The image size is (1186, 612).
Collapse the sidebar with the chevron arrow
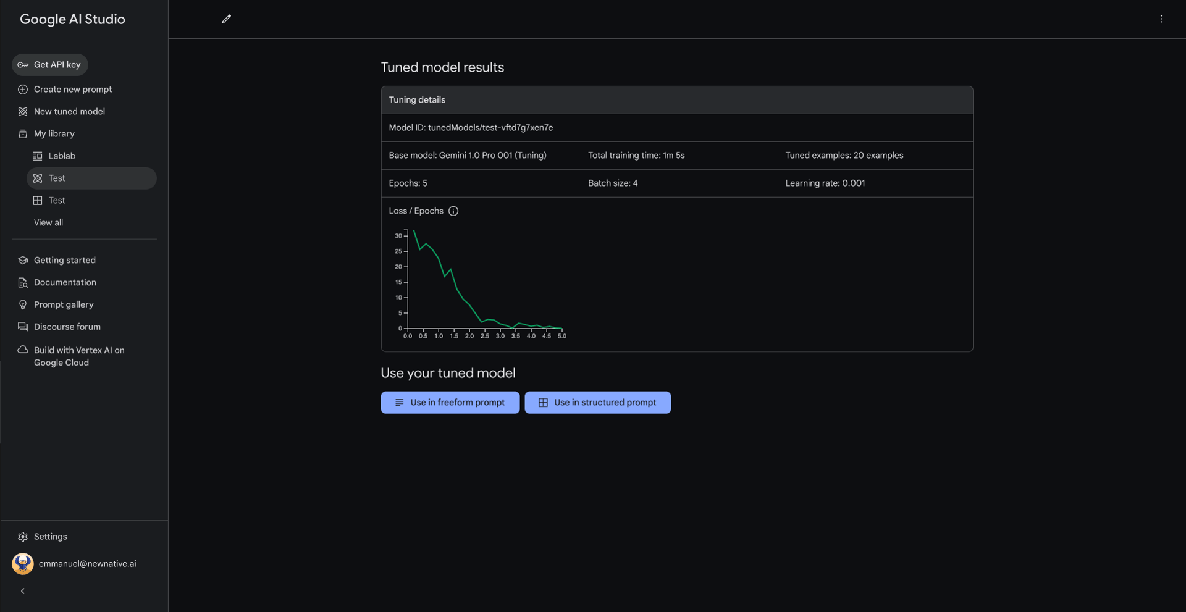(x=23, y=591)
